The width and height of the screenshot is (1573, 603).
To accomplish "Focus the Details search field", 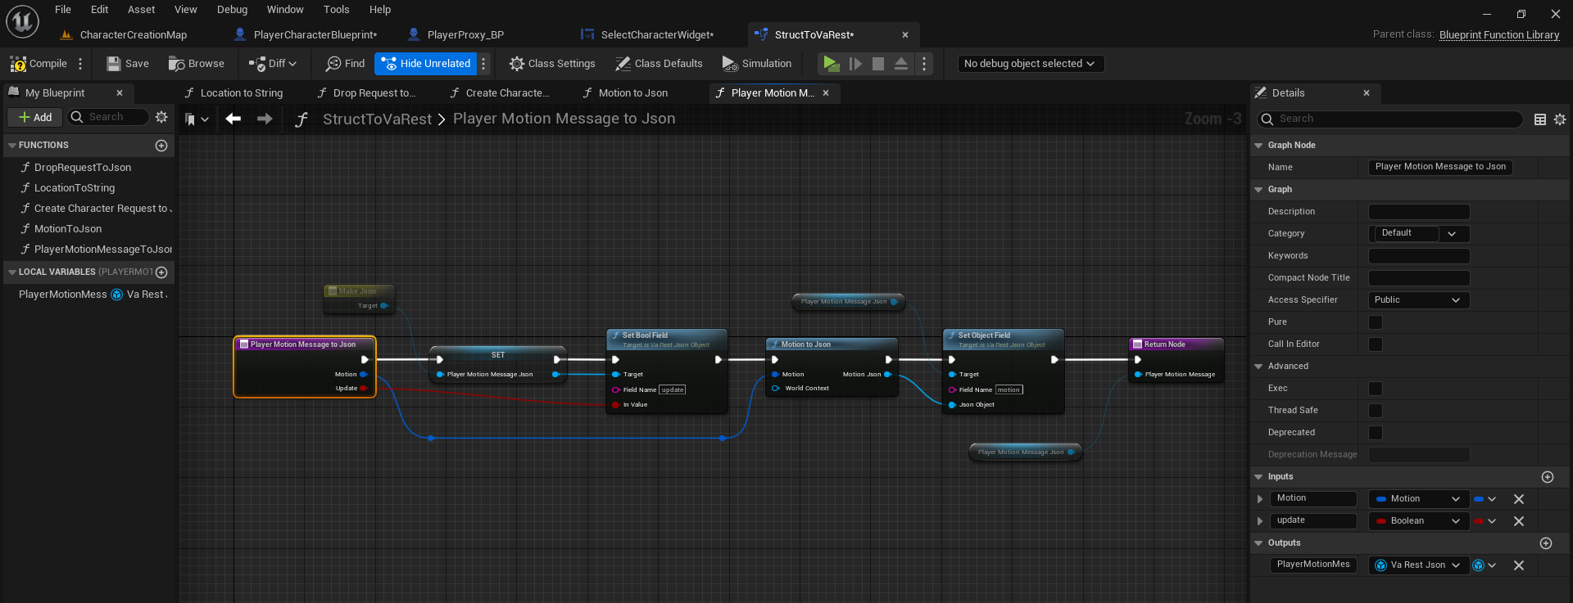I will pyautogui.click(x=1390, y=119).
